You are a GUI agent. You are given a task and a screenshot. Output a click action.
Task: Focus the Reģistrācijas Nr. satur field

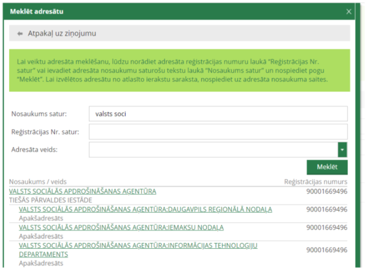coord(218,132)
